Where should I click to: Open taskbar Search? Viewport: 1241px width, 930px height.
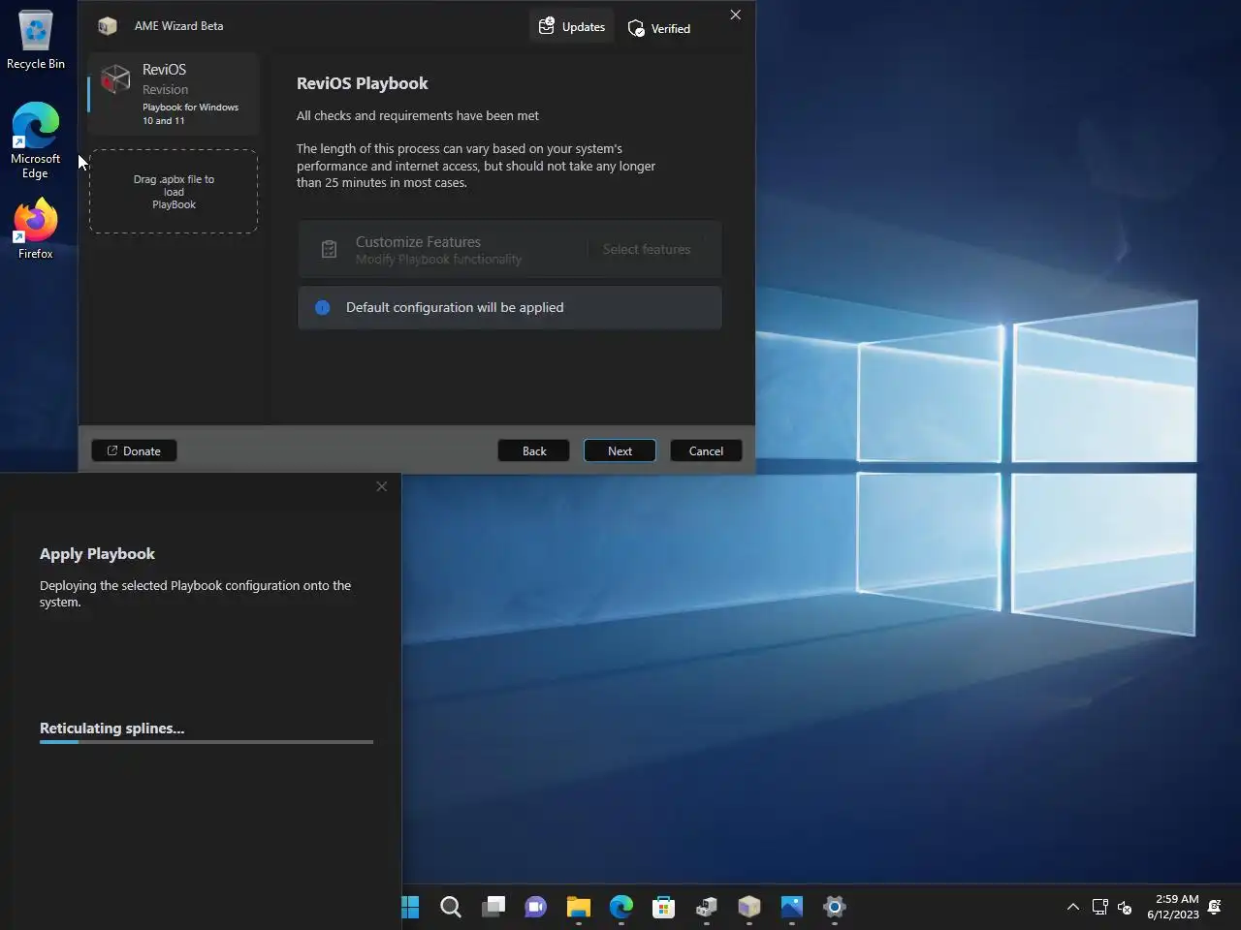tap(451, 907)
